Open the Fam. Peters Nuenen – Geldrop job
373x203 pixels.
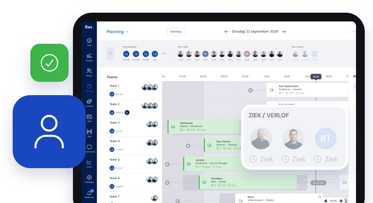223,145
